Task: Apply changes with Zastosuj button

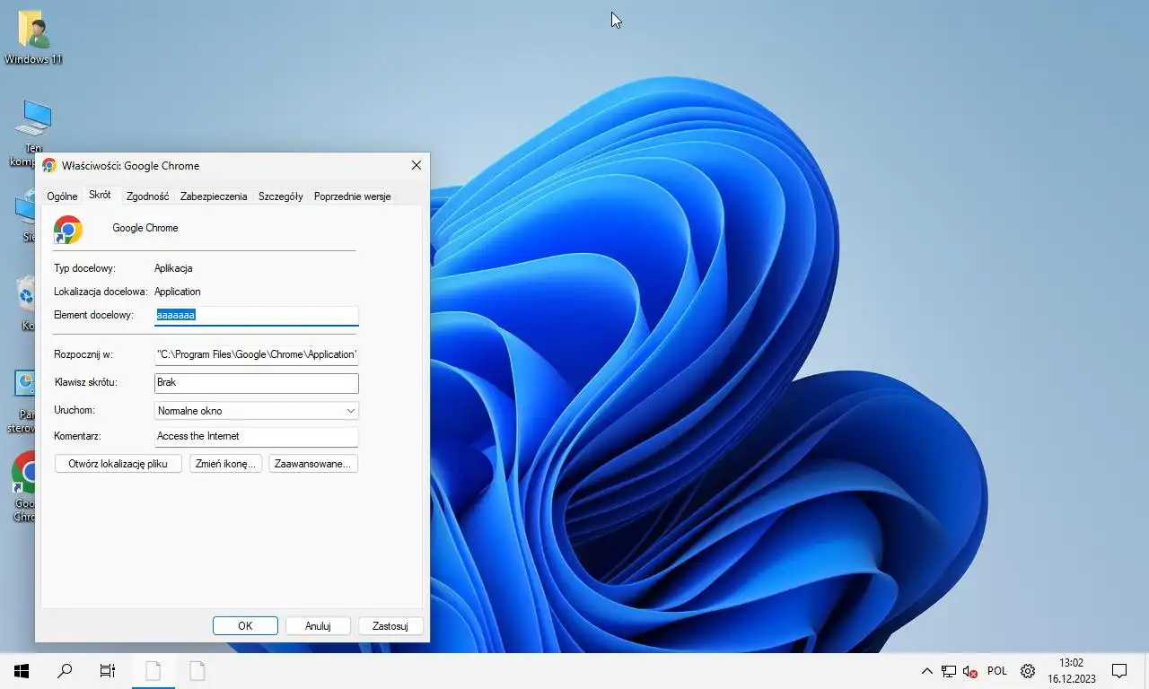Action: (390, 626)
